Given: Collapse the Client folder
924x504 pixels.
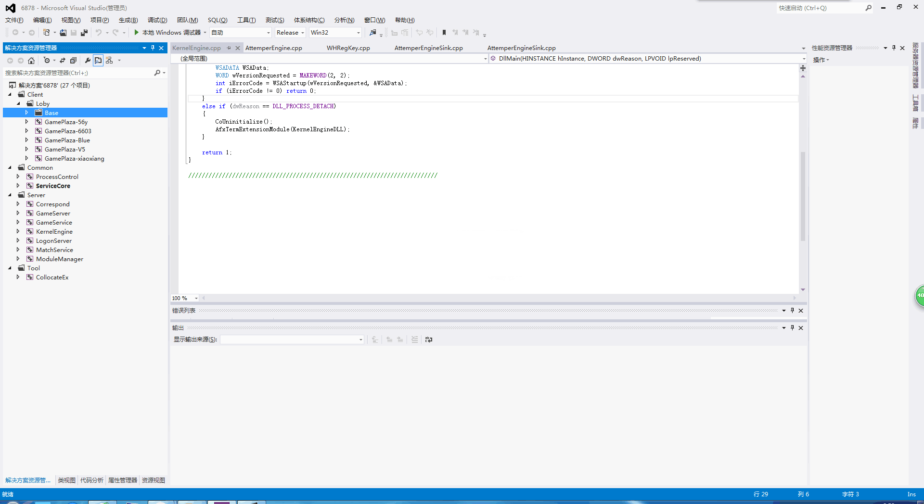Looking at the screenshot, I should (x=10, y=94).
